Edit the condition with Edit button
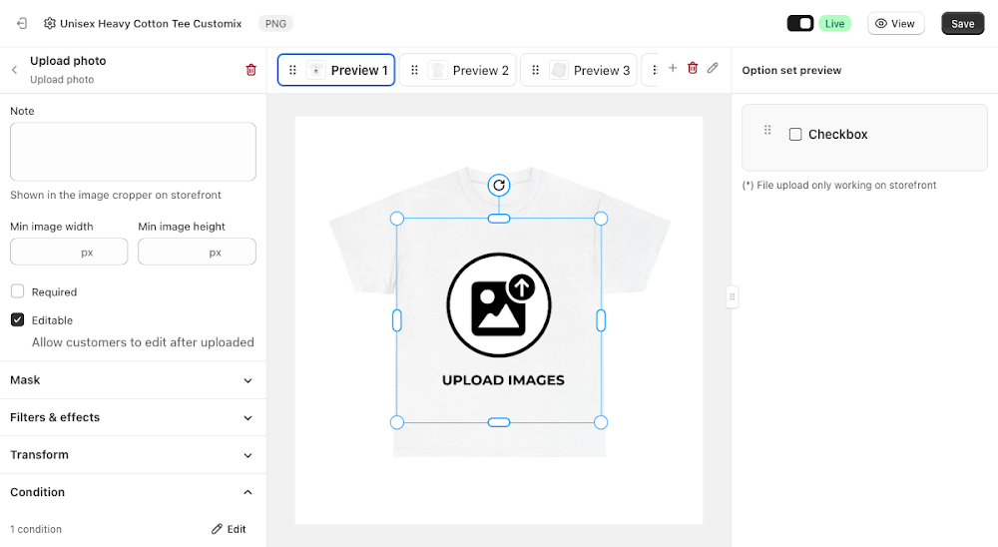Screen dimensions: 998x547 [x=229, y=529]
